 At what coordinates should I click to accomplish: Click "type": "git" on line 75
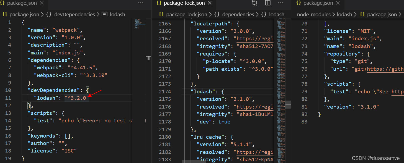pyautogui.click(x=352, y=61)
